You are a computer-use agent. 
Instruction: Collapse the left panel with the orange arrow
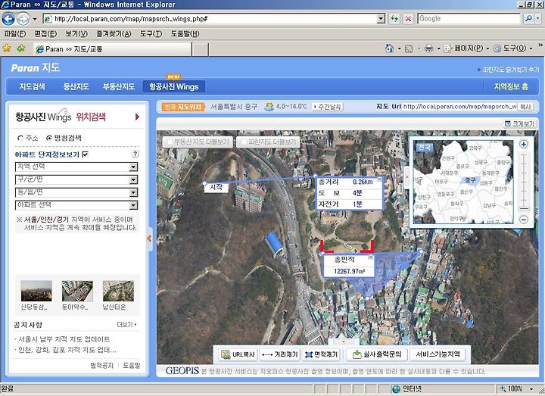click(x=149, y=239)
